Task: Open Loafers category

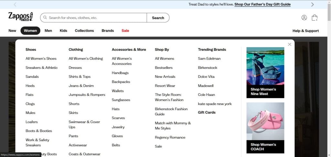Action: pos(31,122)
